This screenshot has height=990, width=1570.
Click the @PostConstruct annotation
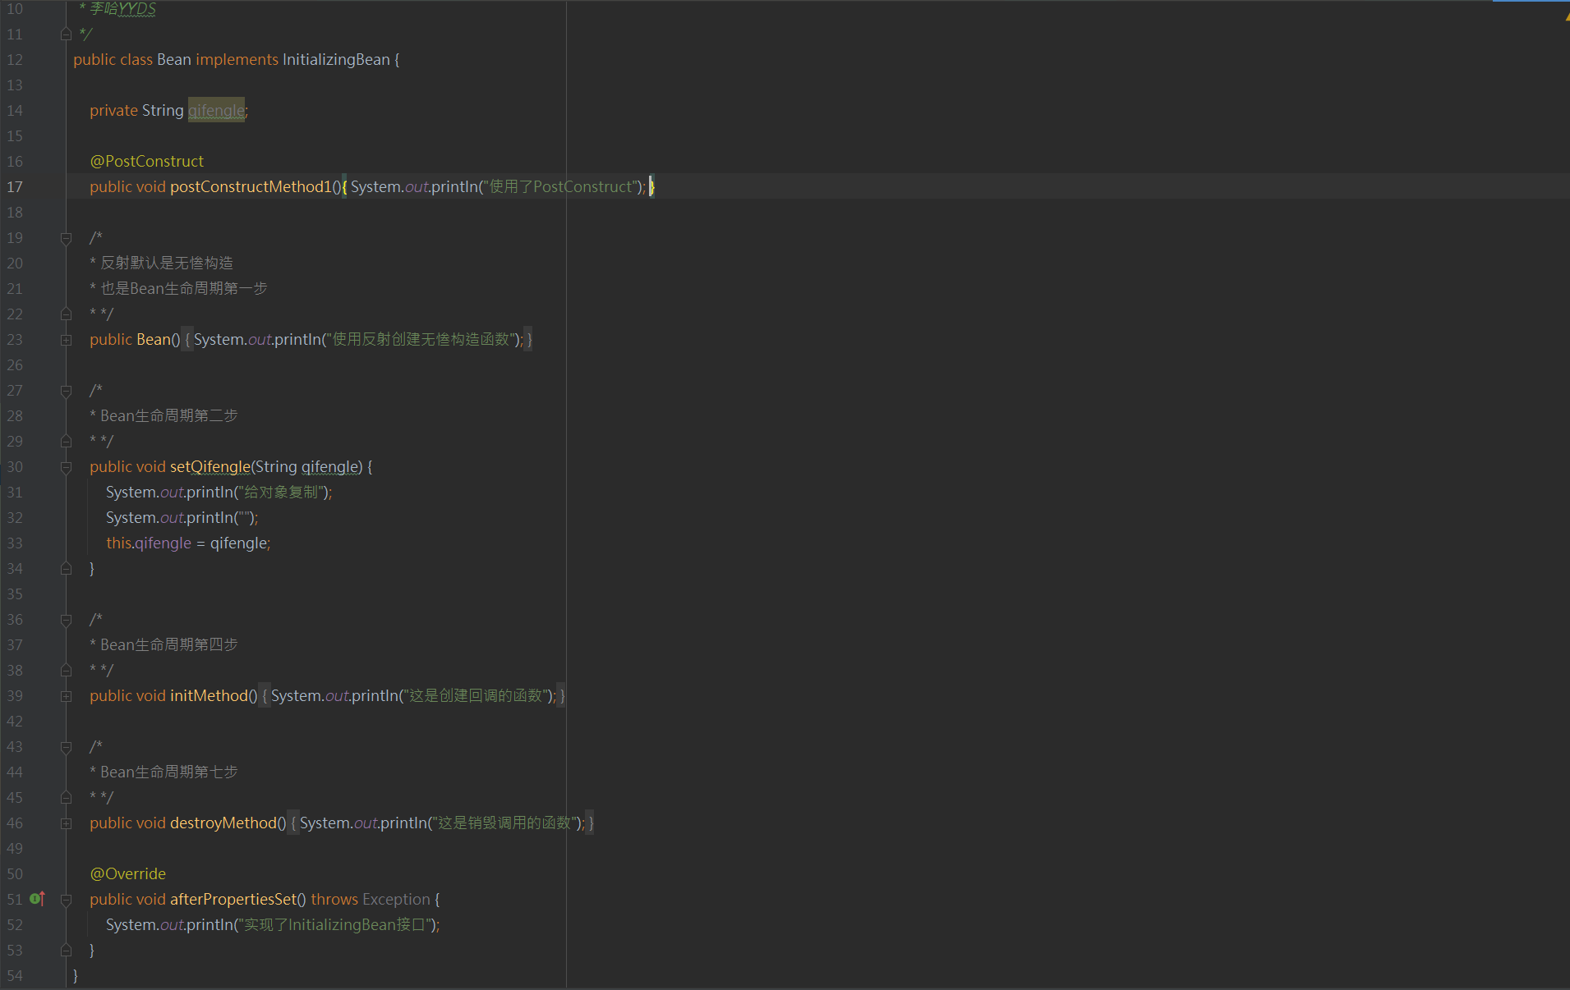(x=146, y=162)
